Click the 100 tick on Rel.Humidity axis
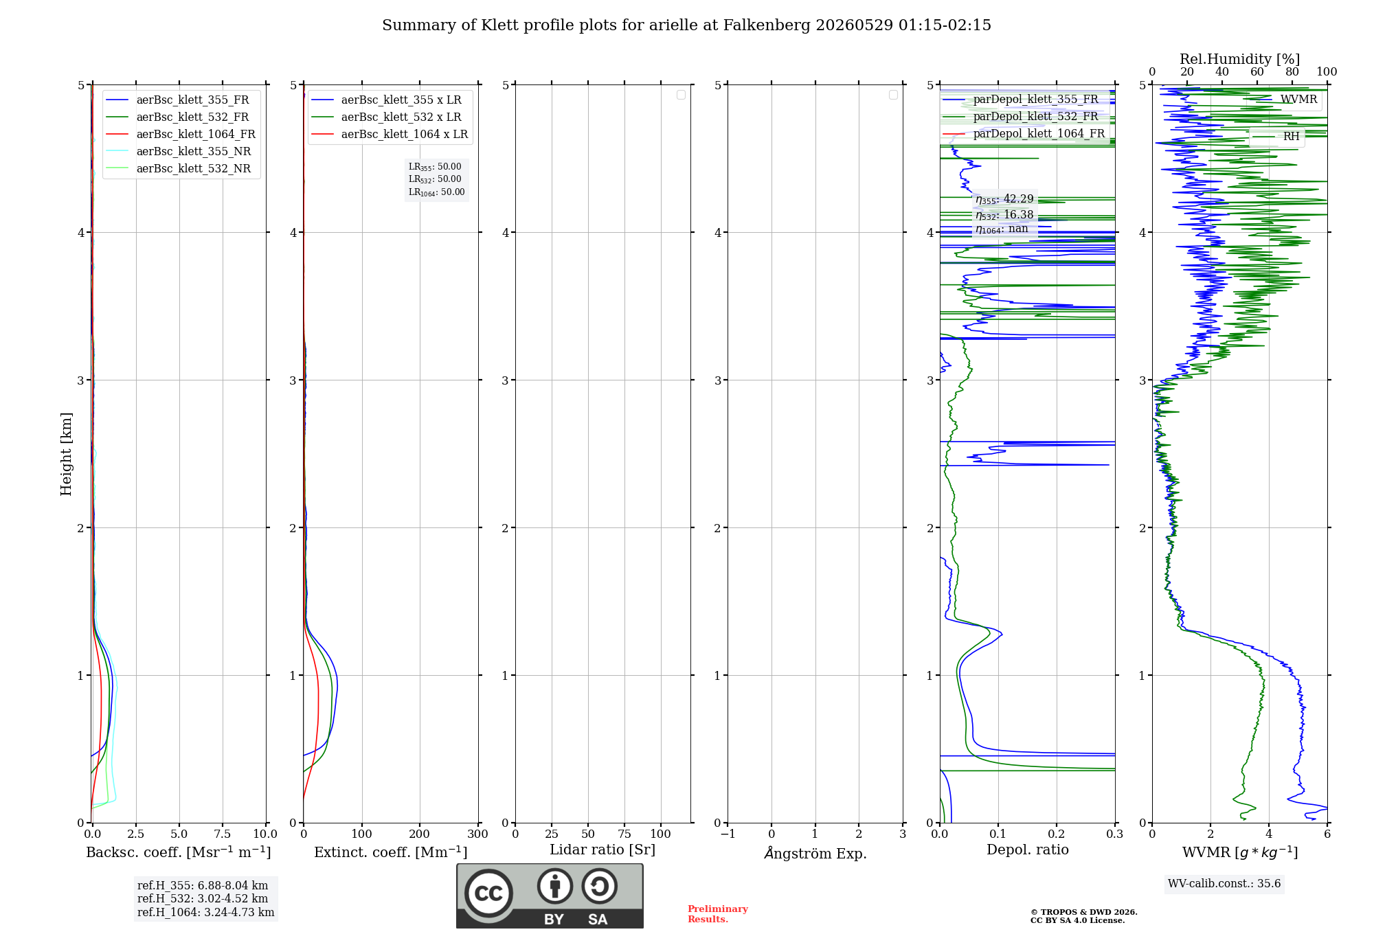 pos(1327,72)
